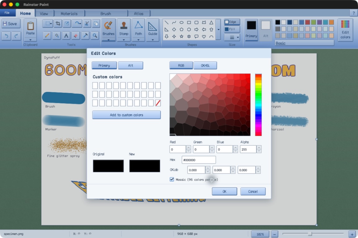Image resolution: width=358 pixels, height=238 pixels.
Task: Open Edit colors from the ribbon
Action: (345, 30)
